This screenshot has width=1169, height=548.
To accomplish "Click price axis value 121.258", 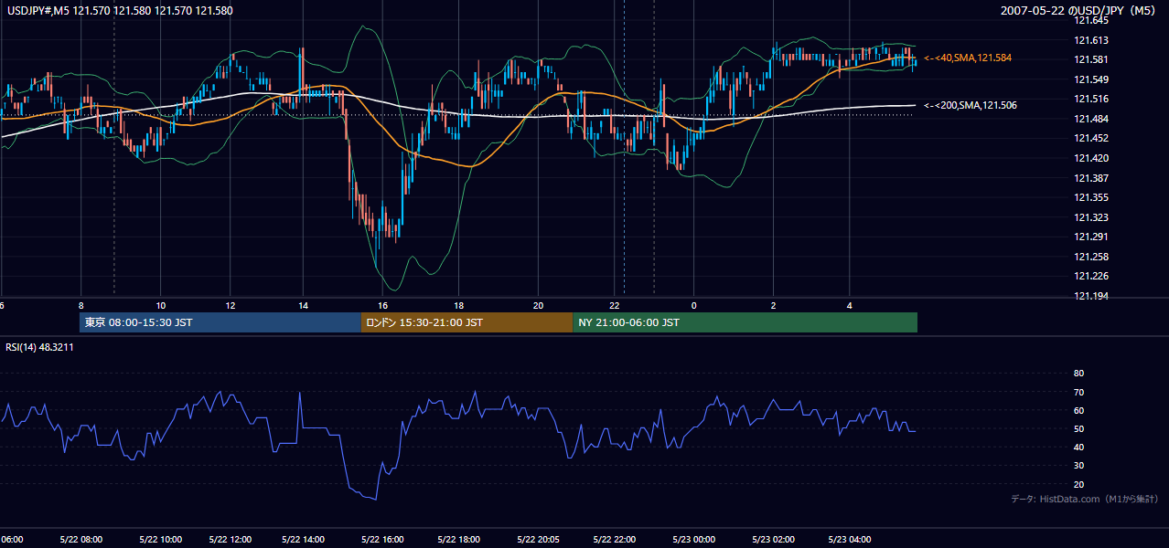I will [x=1092, y=257].
